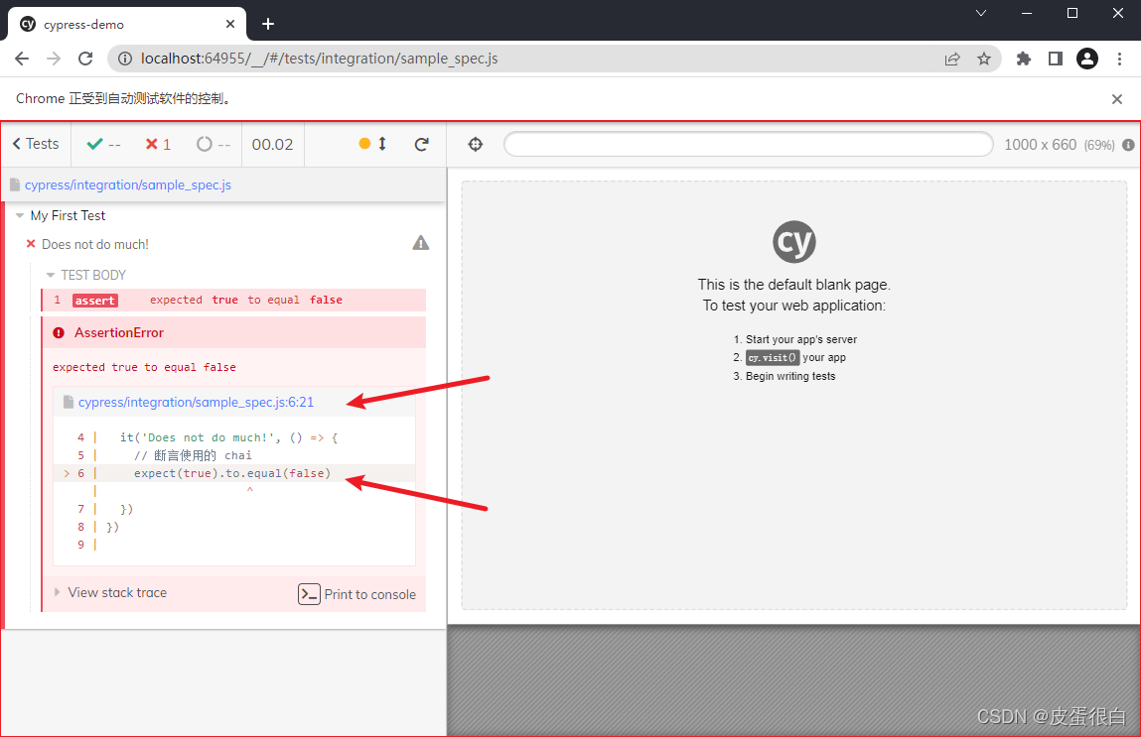Click the assert command log row
This screenshot has width=1141, height=737.
(233, 300)
